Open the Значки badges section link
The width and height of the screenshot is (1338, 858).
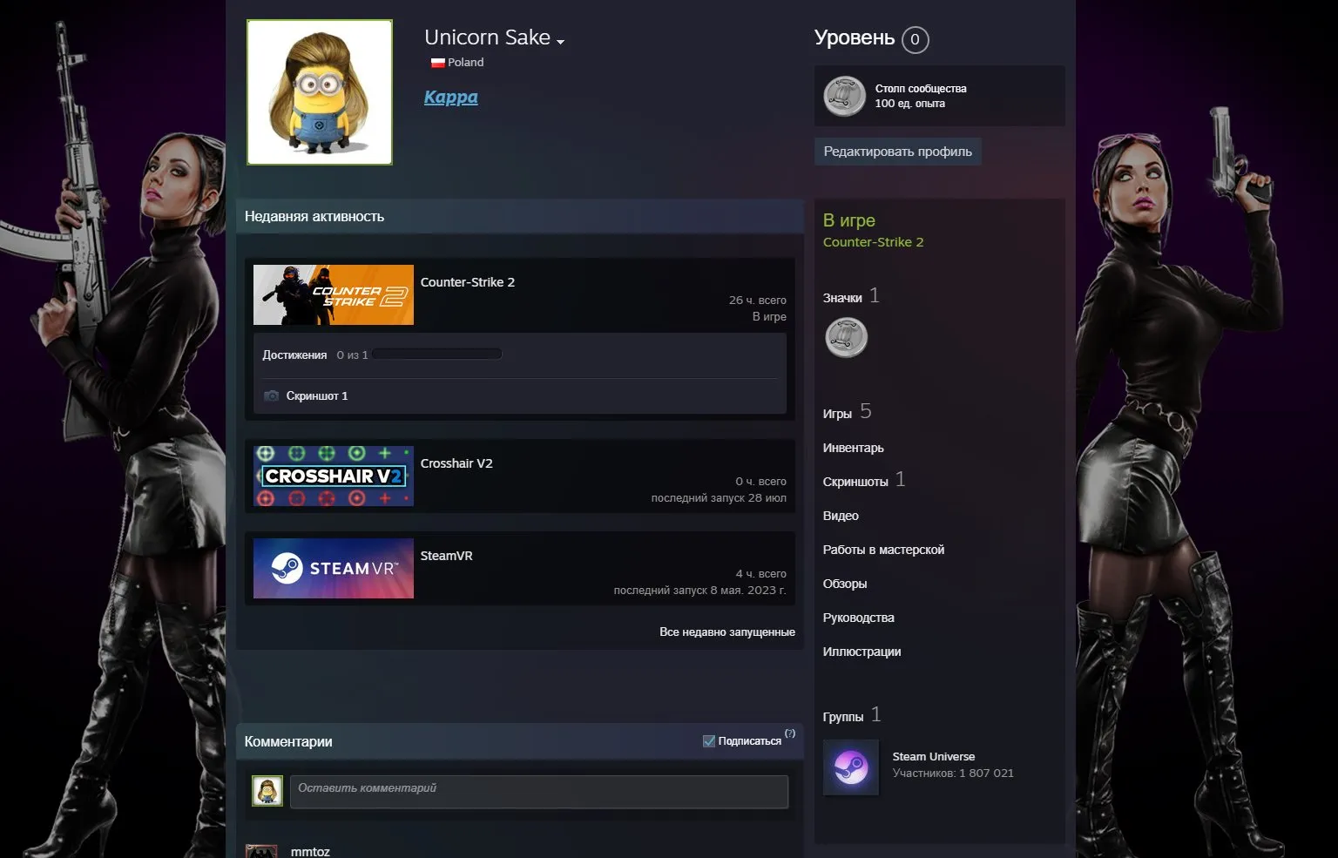(842, 298)
